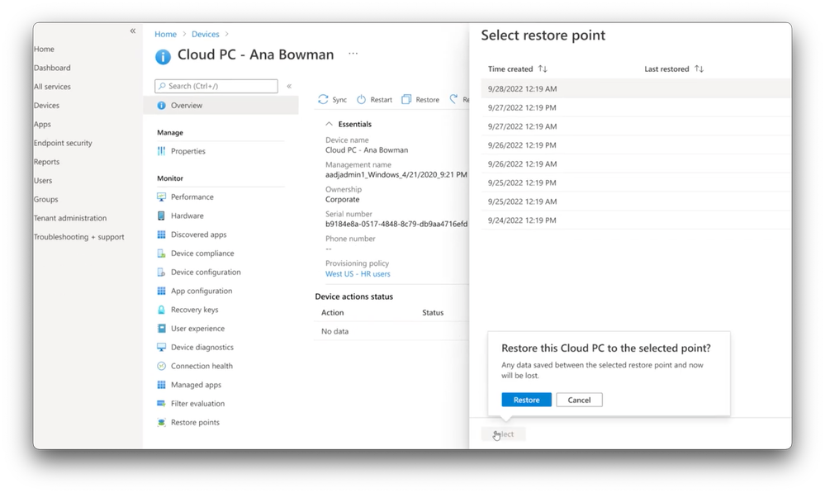825x493 pixels.
Task: Sort by Time created column
Action: point(543,69)
